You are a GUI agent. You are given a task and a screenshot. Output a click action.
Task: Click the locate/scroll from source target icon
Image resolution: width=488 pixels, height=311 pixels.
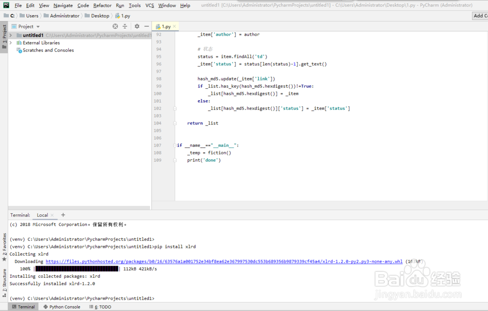115,26
